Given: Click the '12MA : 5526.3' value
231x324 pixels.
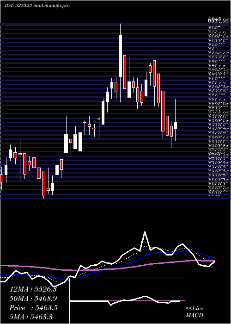Looking at the screenshot, I should [x=33, y=289].
